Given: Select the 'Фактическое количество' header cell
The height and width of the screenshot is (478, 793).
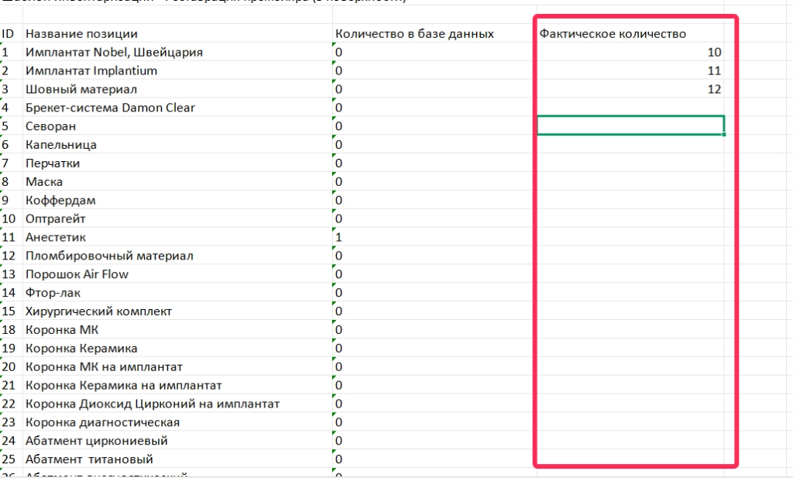Looking at the screenshot, I should [x=612, y=33].
